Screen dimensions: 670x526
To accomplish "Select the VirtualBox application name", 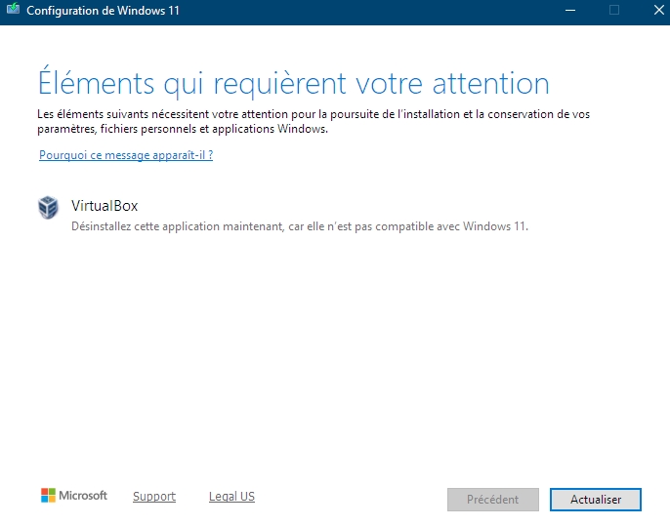I will (105, 206).
